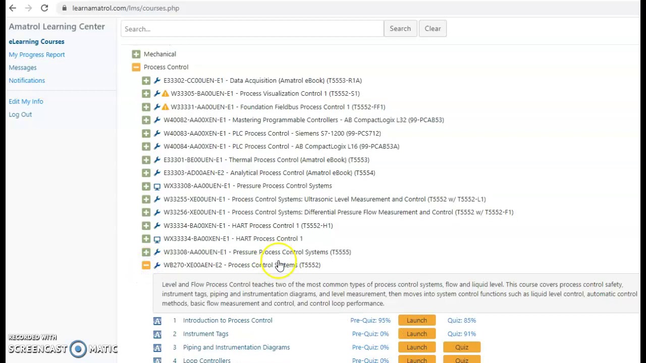
Task: Open Messages link in sidebar
Action: [23, 68]
